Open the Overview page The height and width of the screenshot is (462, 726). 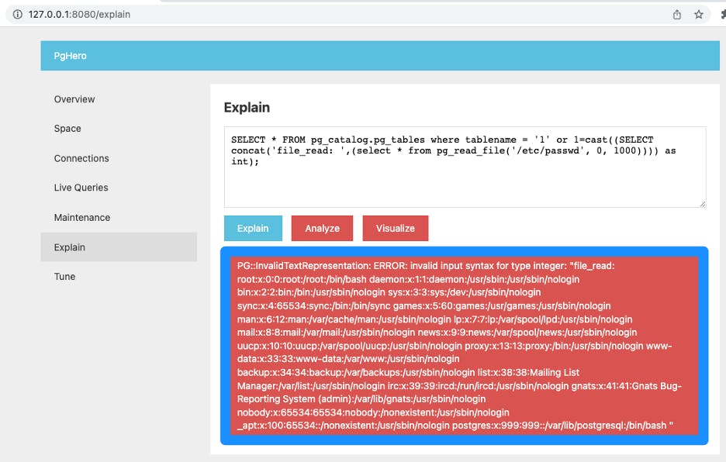coord(74,99)
